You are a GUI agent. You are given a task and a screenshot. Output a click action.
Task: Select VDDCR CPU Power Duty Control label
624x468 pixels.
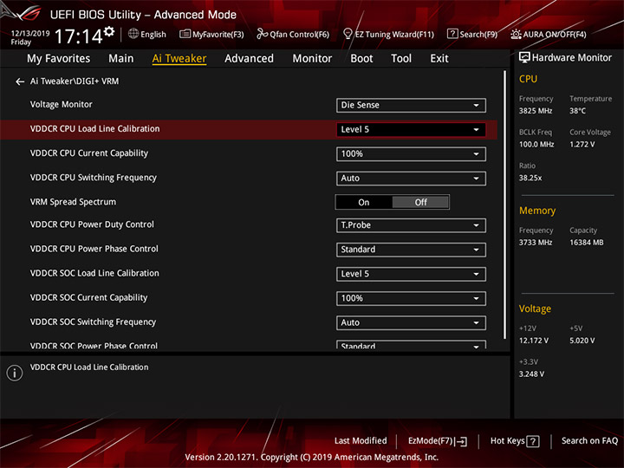click(x=92, y=224)
